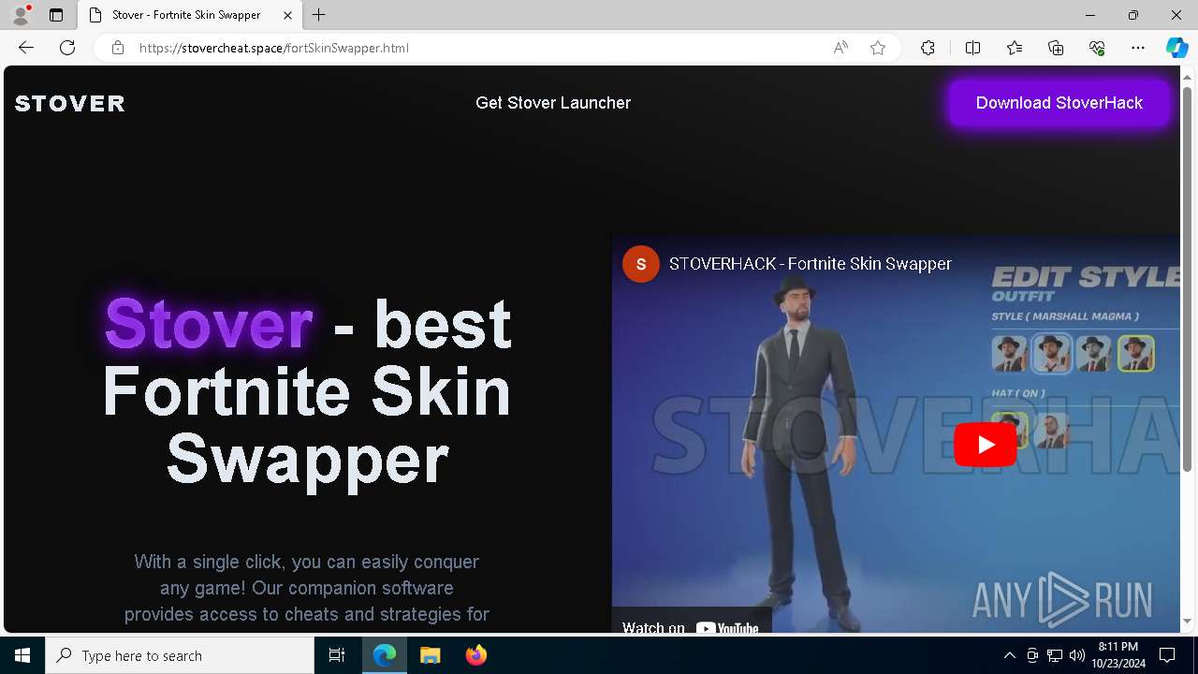The width and height of the screenshot is (1198, 674).
Task: Open the volume speaker icon
Action: (x=1076, y=655)
